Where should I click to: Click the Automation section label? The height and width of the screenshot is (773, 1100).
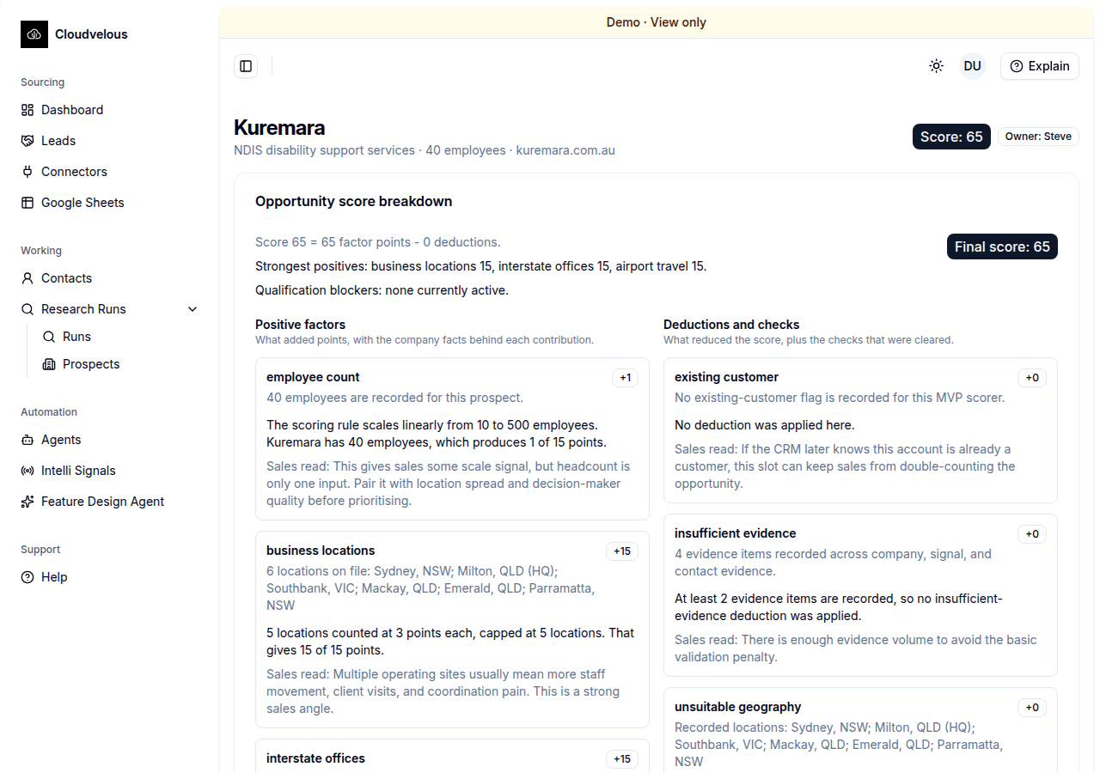(49, 412)
